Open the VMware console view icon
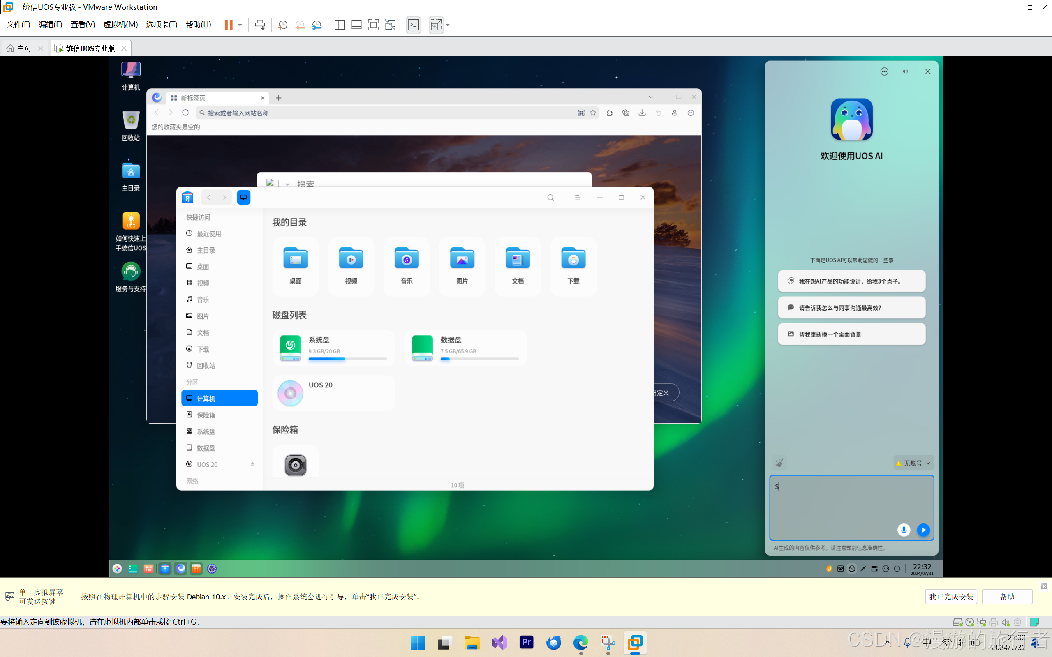The height and width of the screenshot is (657, 1052). click(x=414, y=25)
